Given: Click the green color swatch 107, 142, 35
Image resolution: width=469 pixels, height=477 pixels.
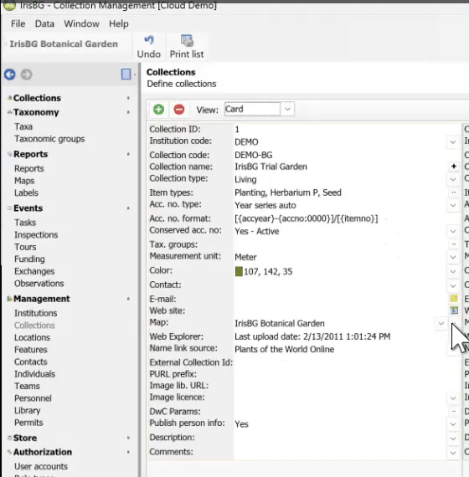Looking at the screenshot, I should [x=239, y=271].
